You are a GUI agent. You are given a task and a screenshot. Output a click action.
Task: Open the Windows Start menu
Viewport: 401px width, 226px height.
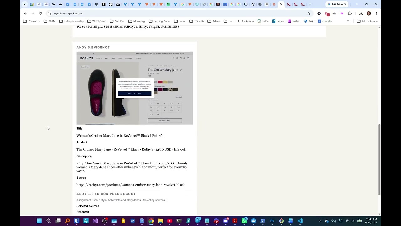(x=39, y=221)
